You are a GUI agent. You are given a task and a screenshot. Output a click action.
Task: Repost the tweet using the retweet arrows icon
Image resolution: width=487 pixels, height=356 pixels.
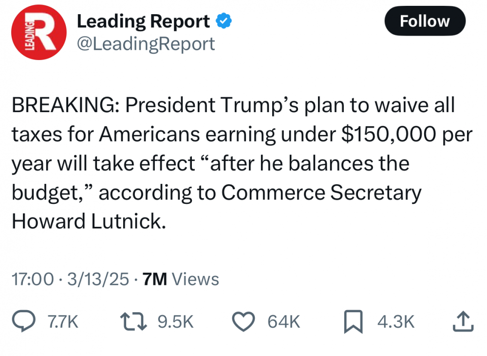click(133, 321)
